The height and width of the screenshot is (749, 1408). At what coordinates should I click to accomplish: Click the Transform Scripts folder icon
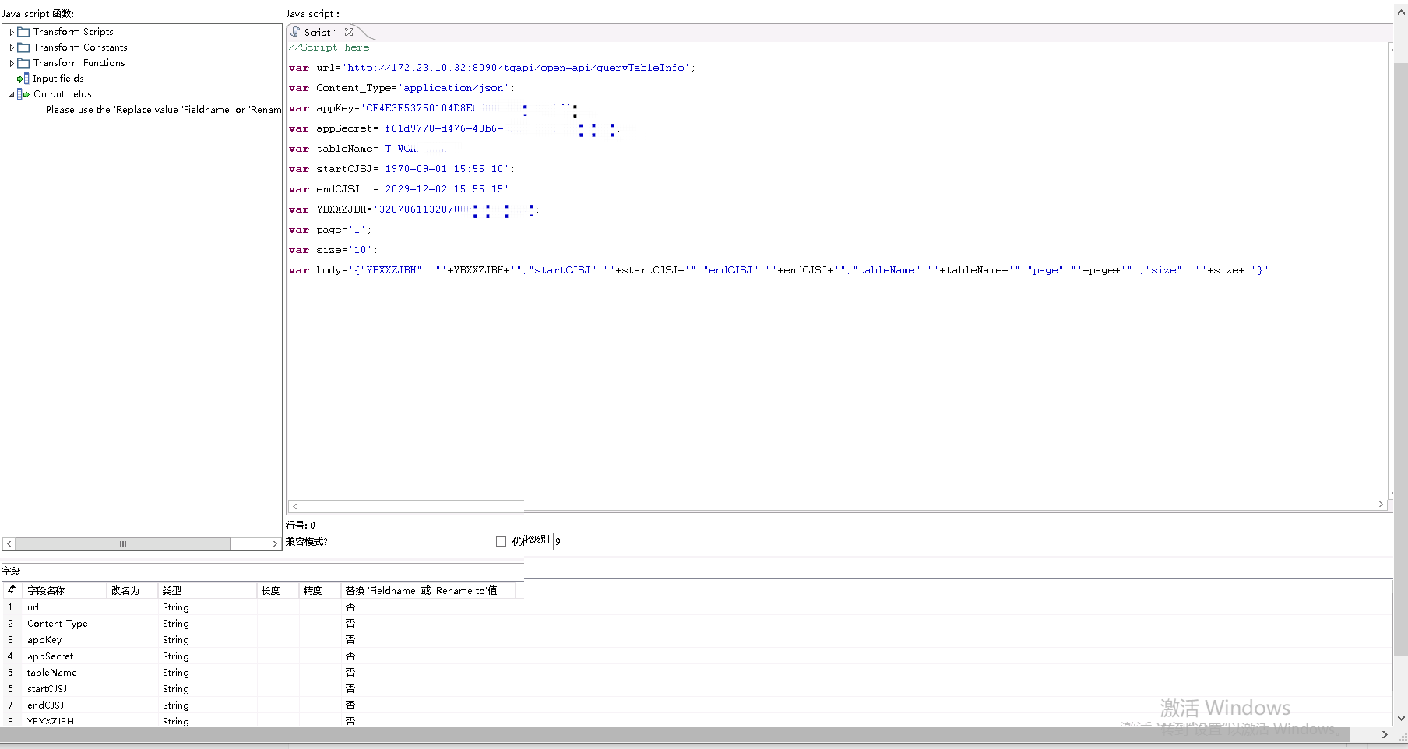(23, 32)
